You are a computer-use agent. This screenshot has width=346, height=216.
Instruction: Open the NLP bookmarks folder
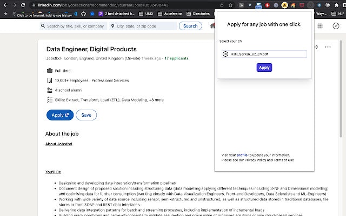[338, 13]
